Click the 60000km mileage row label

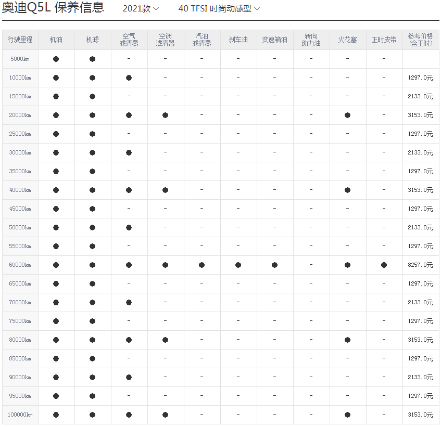(20, 265)
